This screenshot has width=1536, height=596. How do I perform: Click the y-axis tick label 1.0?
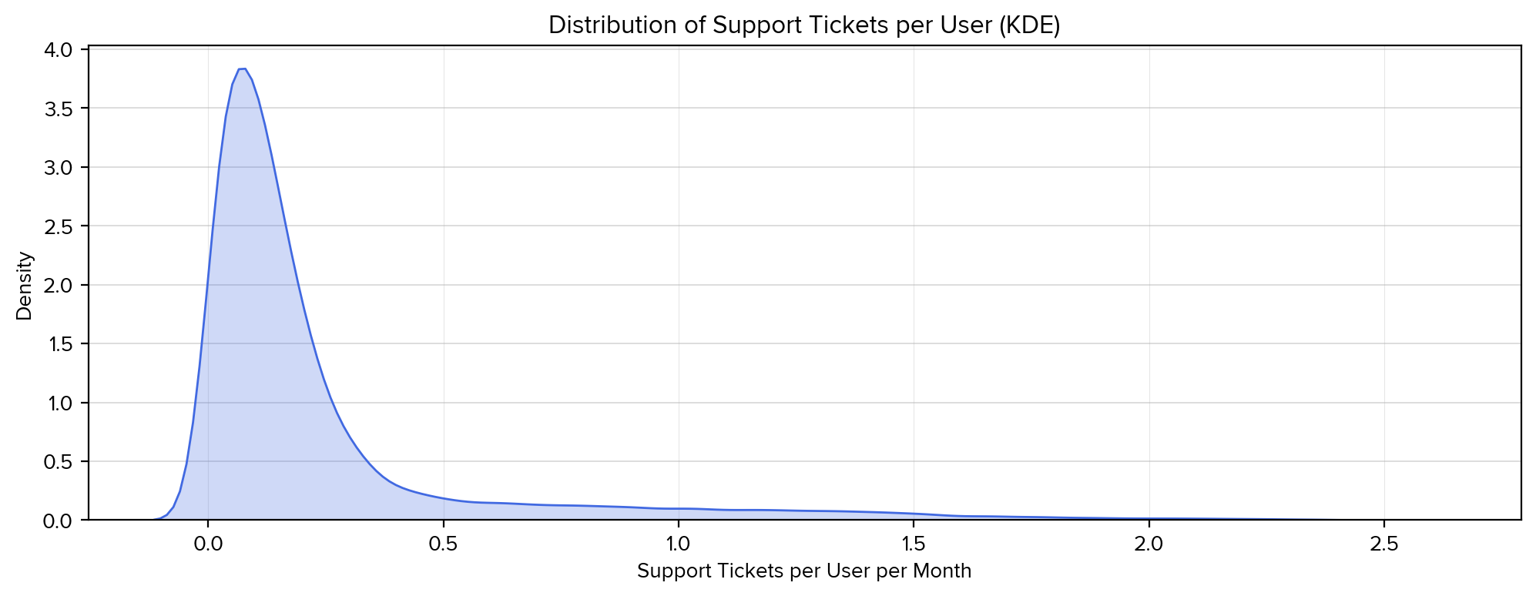click(60, 403)
